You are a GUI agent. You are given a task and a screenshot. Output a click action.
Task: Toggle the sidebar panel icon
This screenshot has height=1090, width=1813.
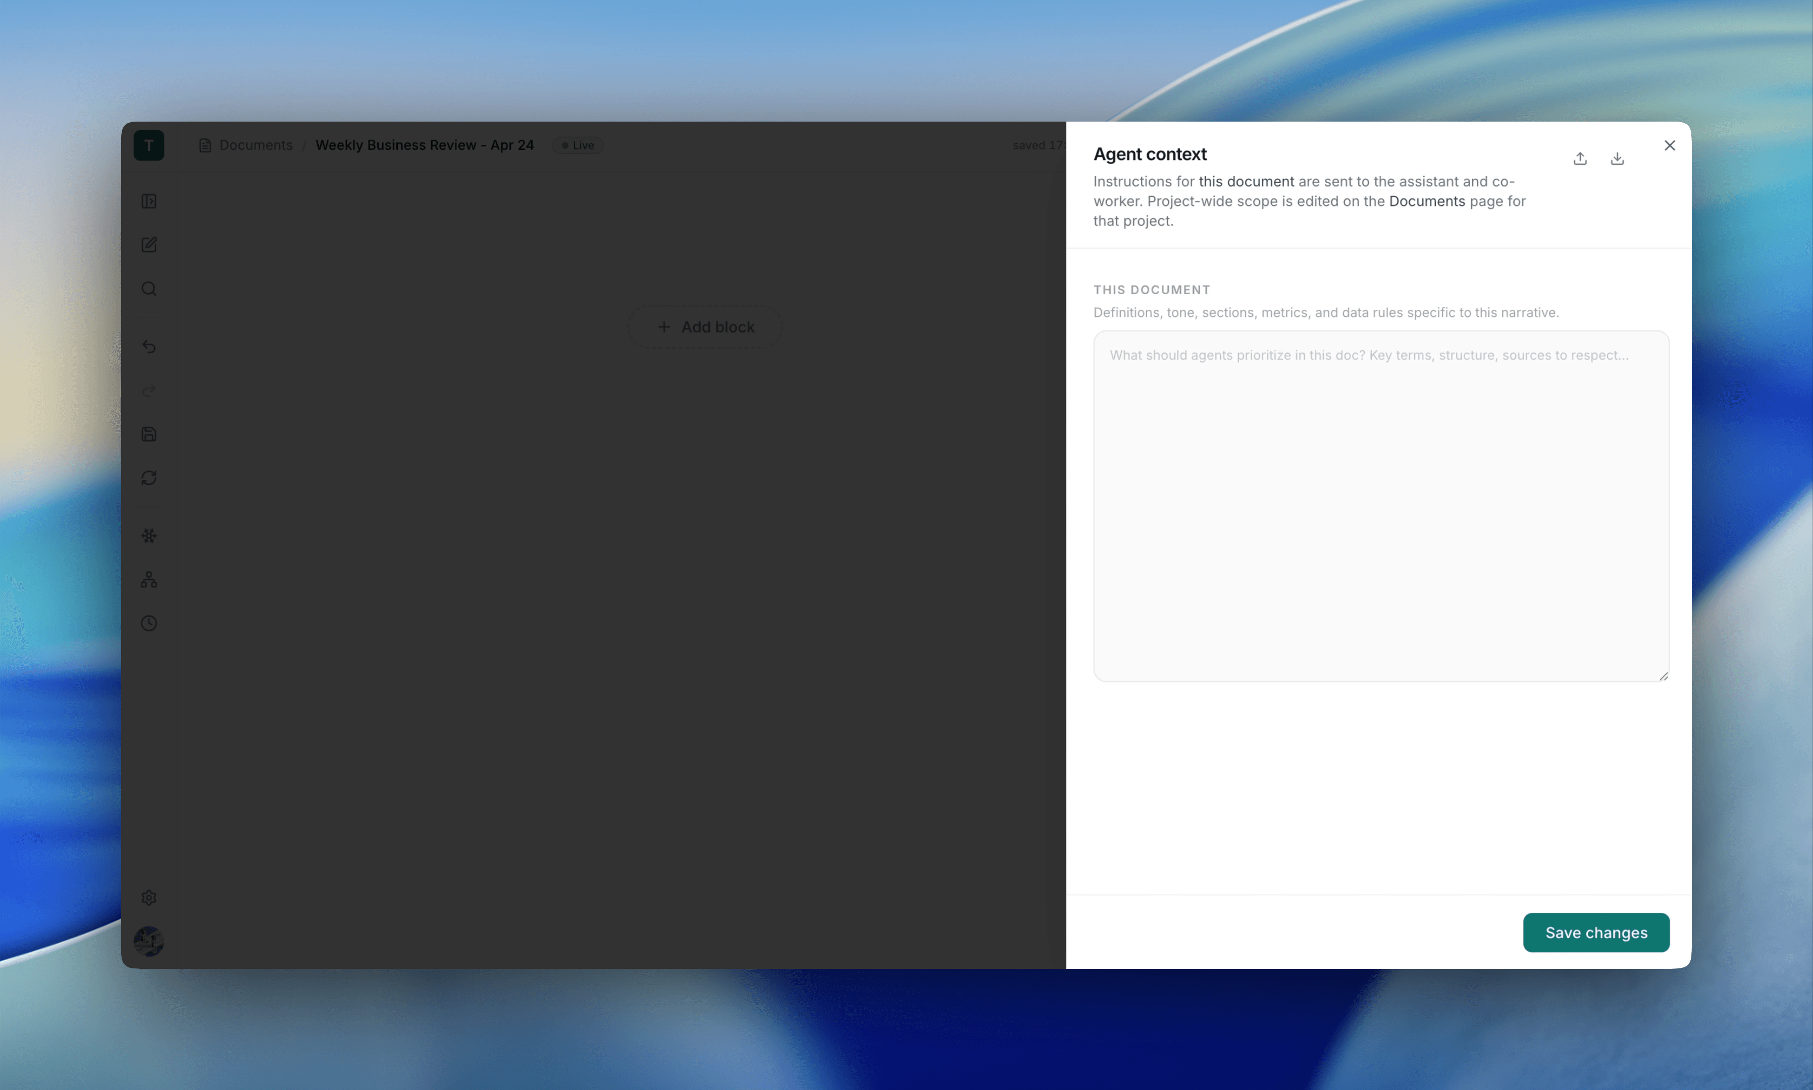coord(148,201)
